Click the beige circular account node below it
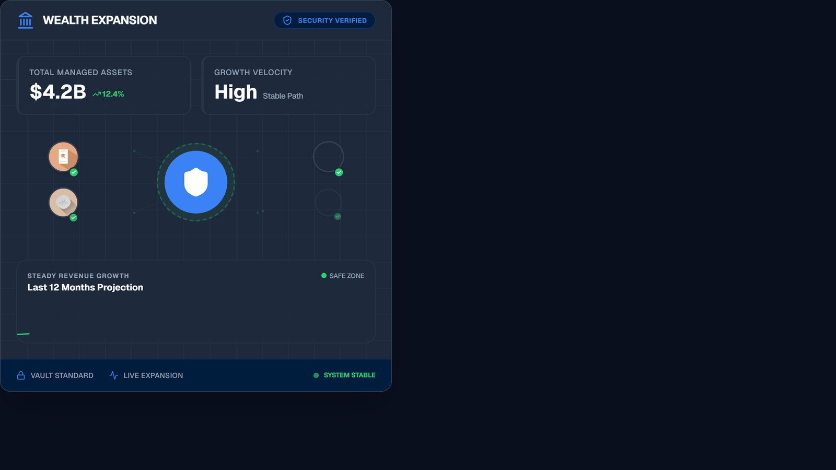This screenshot has height=470, width=836. [x=63, y=203]
